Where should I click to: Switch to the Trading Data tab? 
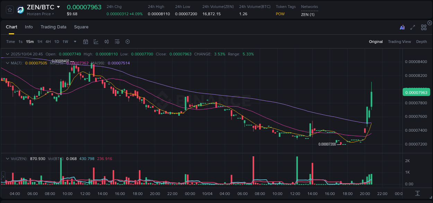tap(53, 27)
